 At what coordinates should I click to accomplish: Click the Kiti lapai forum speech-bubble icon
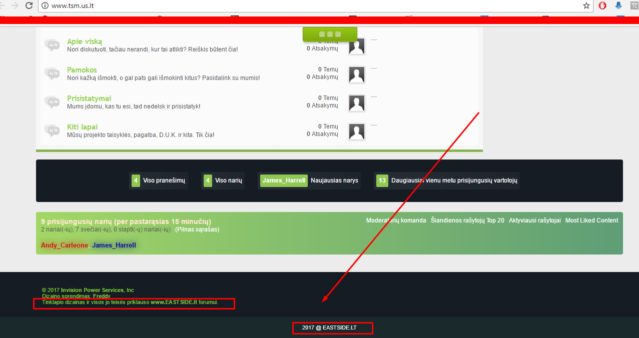pyautogui.click(x=52, y=130)
